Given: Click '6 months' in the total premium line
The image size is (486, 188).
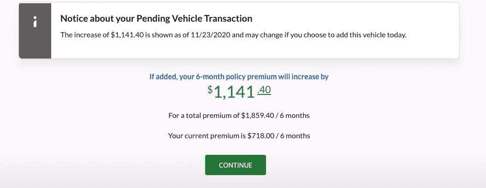Looking at the screenshot, I should [295, 116].
